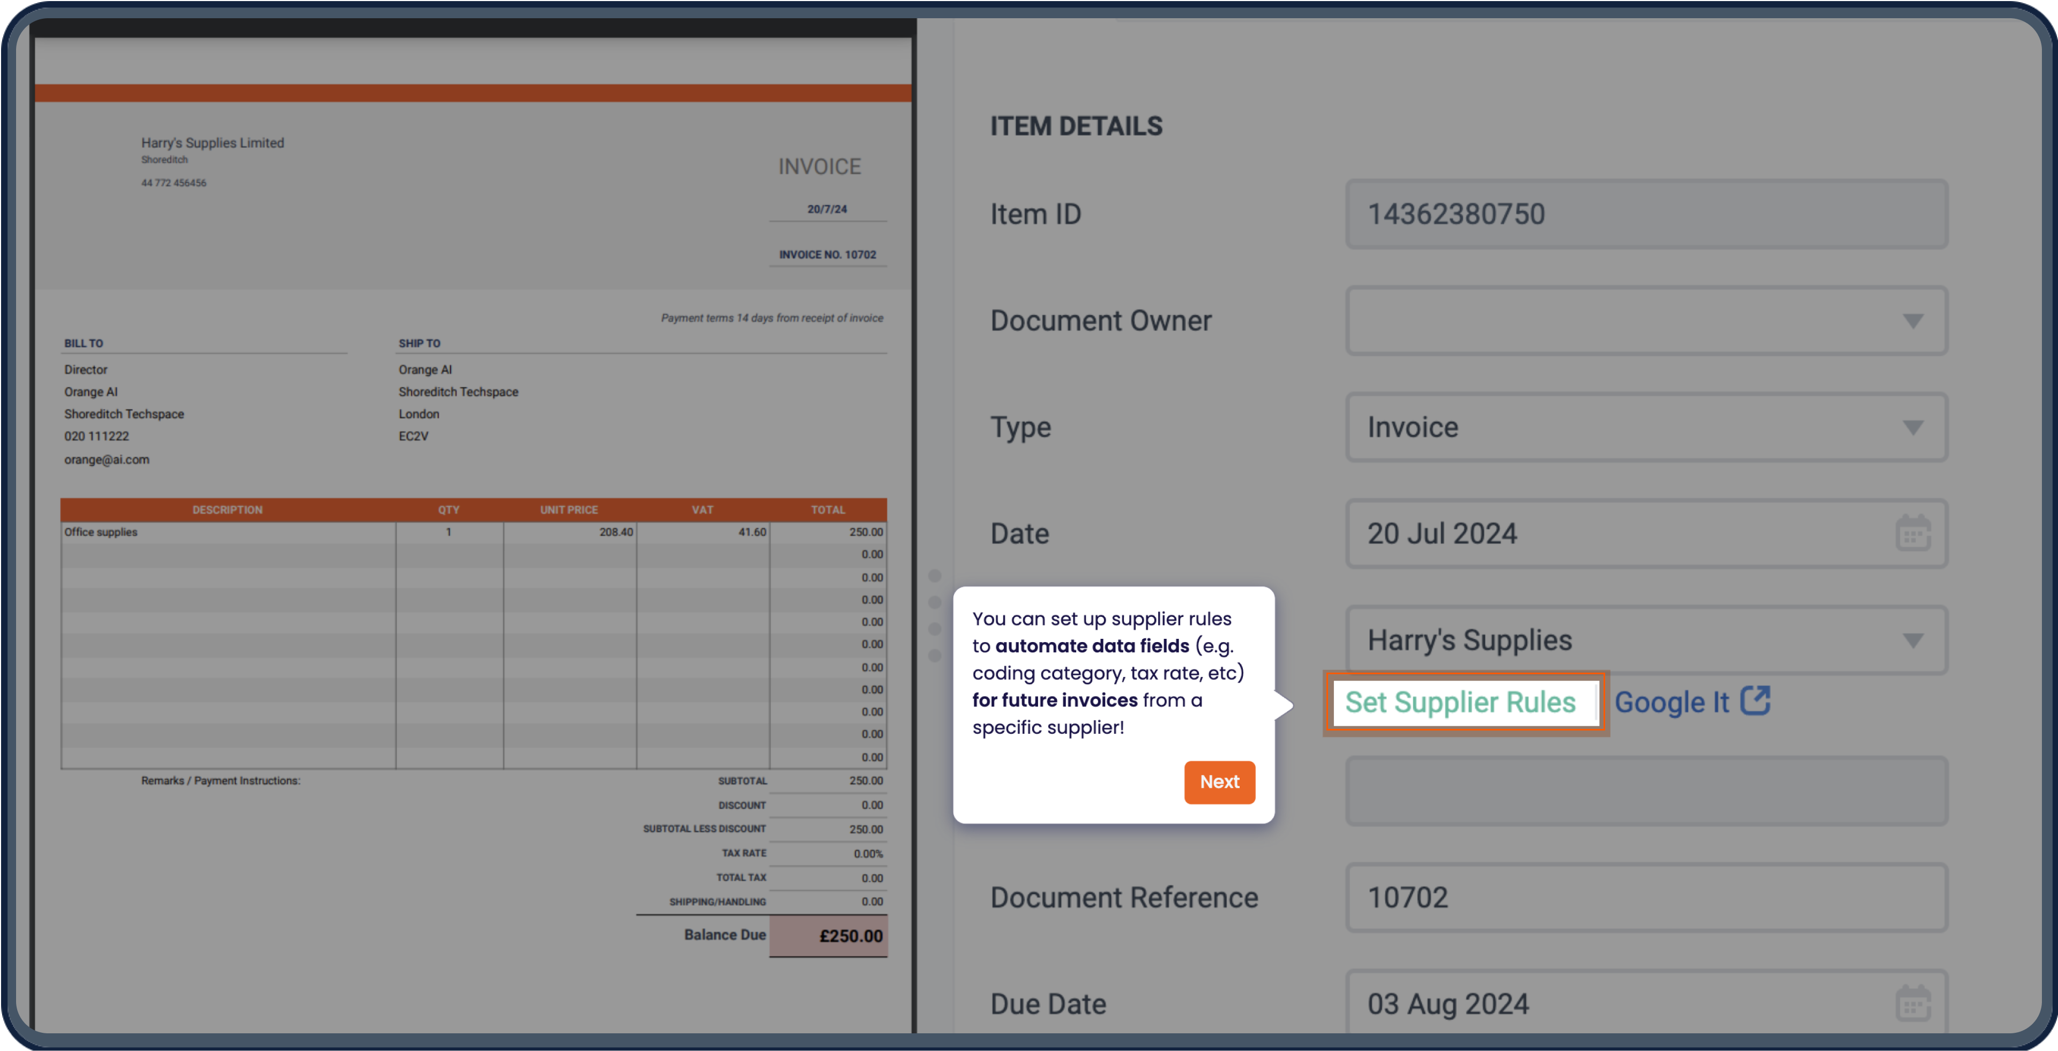The width and height of the screenshot is (2058, 1051).
Task: Expand the Document Owner dropdown
Action: click(x=1913, y=320)
